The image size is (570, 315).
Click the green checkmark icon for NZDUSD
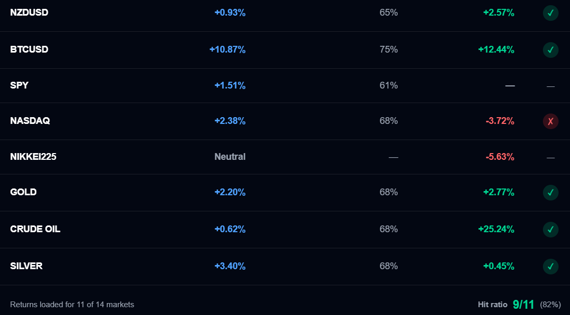pos(550,13)
